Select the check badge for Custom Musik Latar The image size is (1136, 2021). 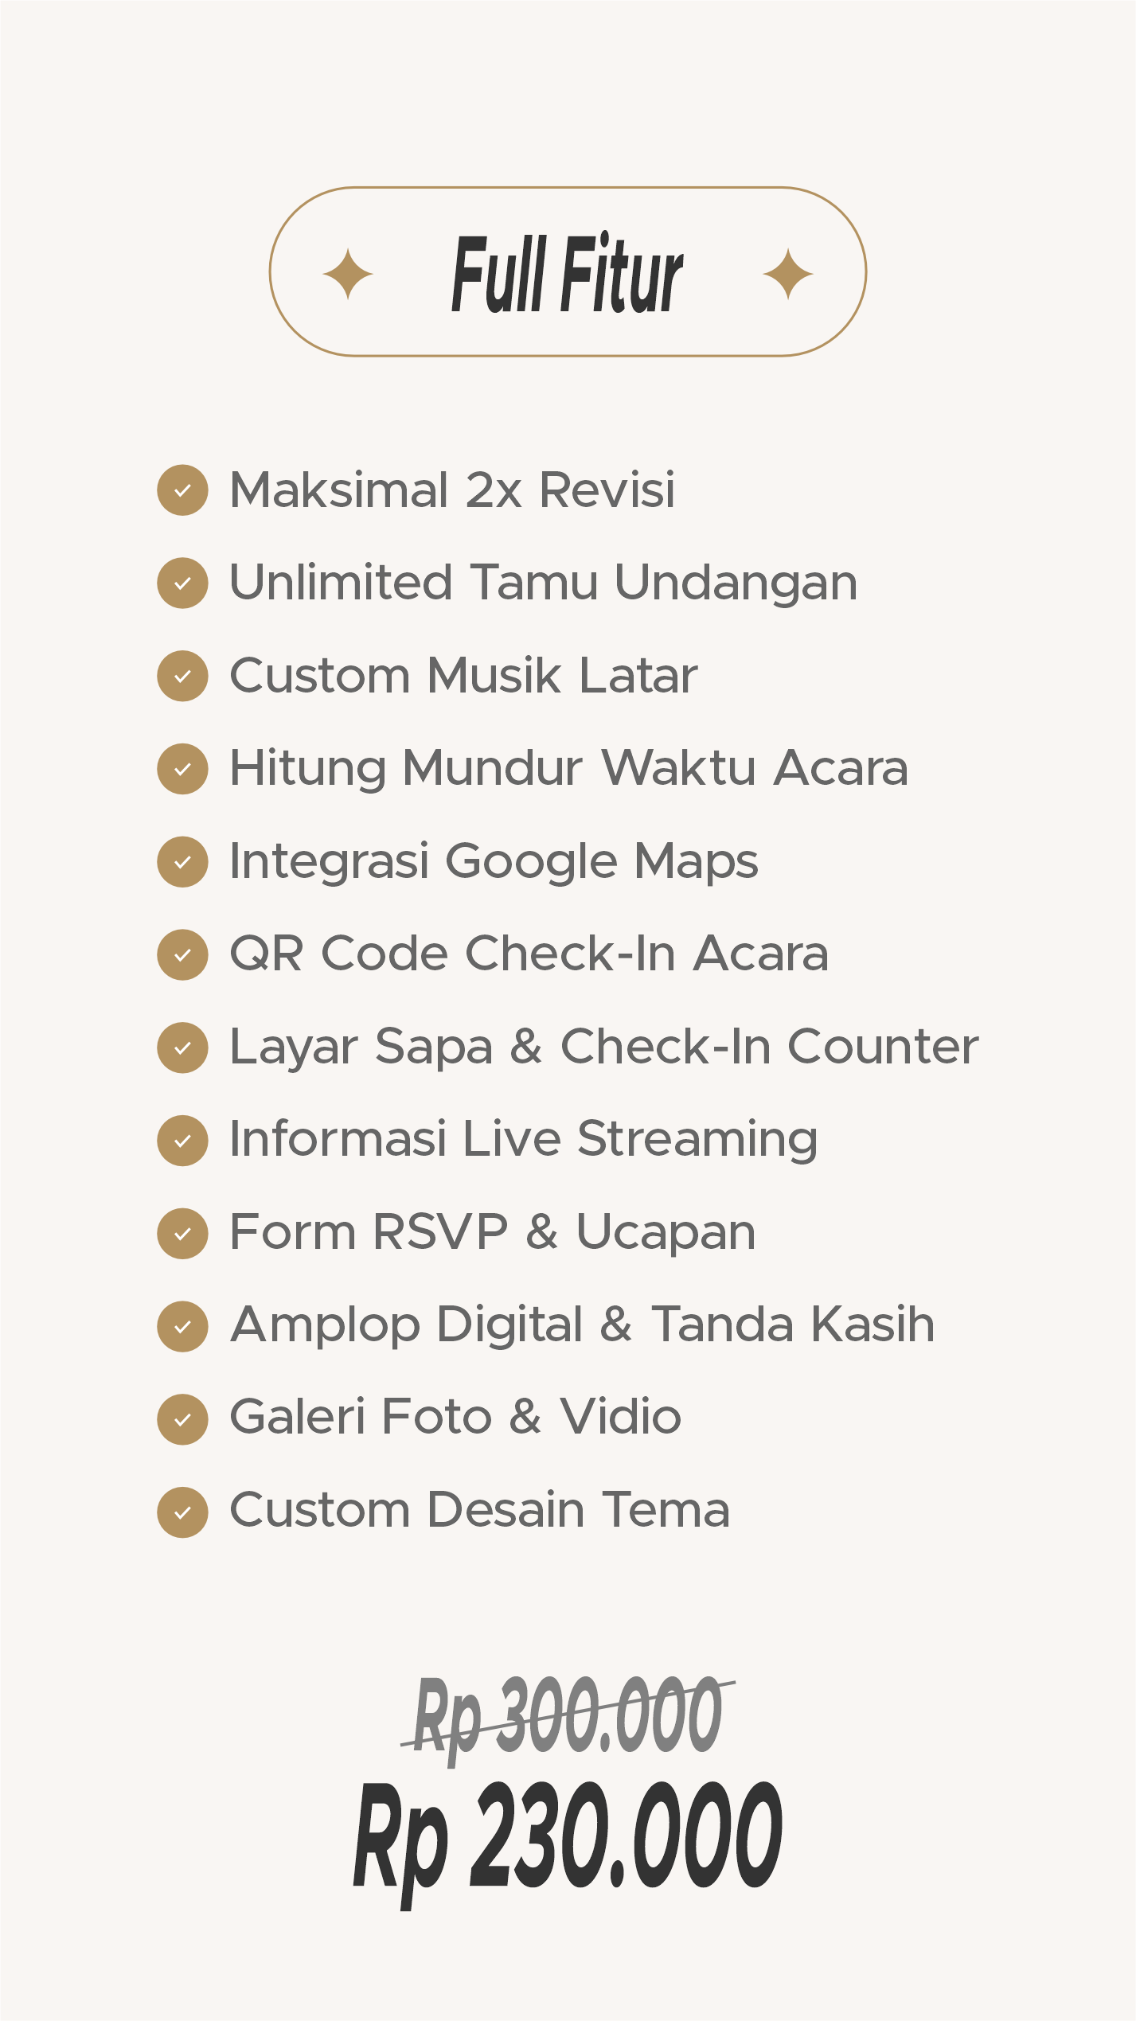182,676
